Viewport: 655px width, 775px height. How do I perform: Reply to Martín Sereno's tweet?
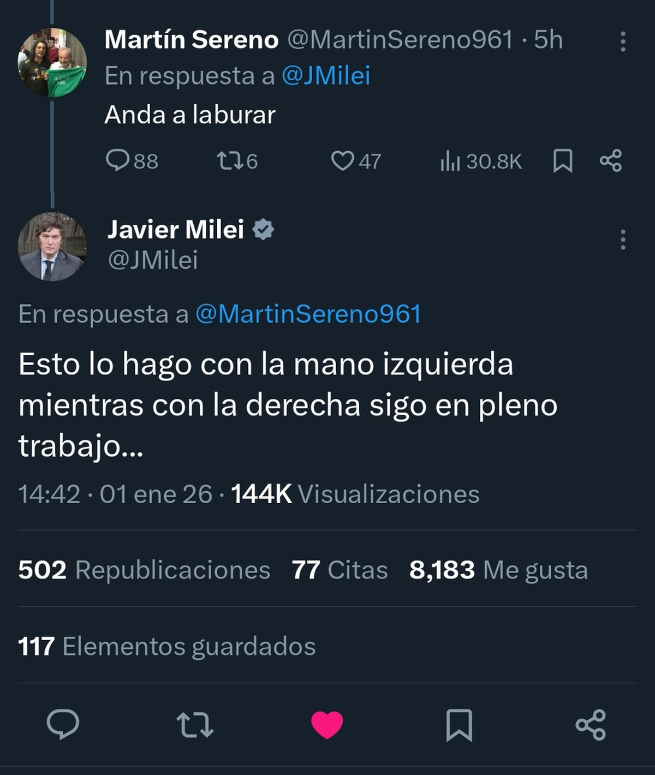[x=117, y=161]
